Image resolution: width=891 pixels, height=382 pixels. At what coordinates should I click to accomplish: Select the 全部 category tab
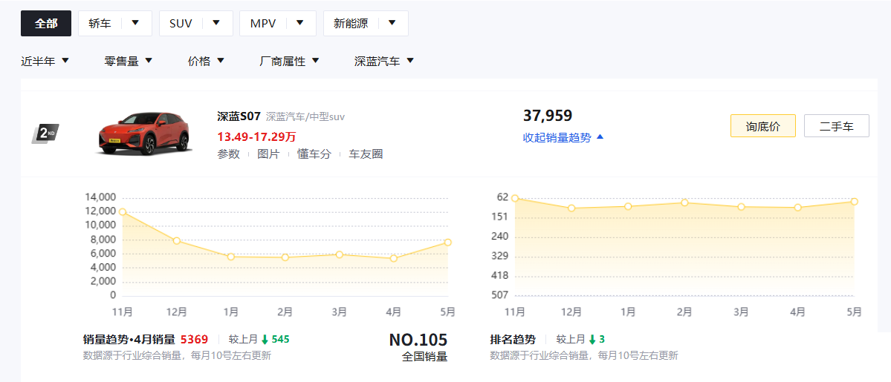tap(46, 23)
